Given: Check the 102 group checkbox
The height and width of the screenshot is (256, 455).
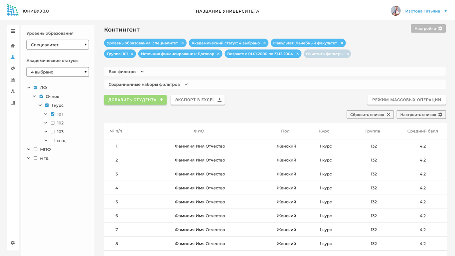Looking at the screenshot, I should 53,123.
